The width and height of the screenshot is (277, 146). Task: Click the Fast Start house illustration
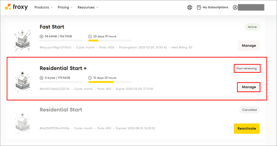pos(23,40)
